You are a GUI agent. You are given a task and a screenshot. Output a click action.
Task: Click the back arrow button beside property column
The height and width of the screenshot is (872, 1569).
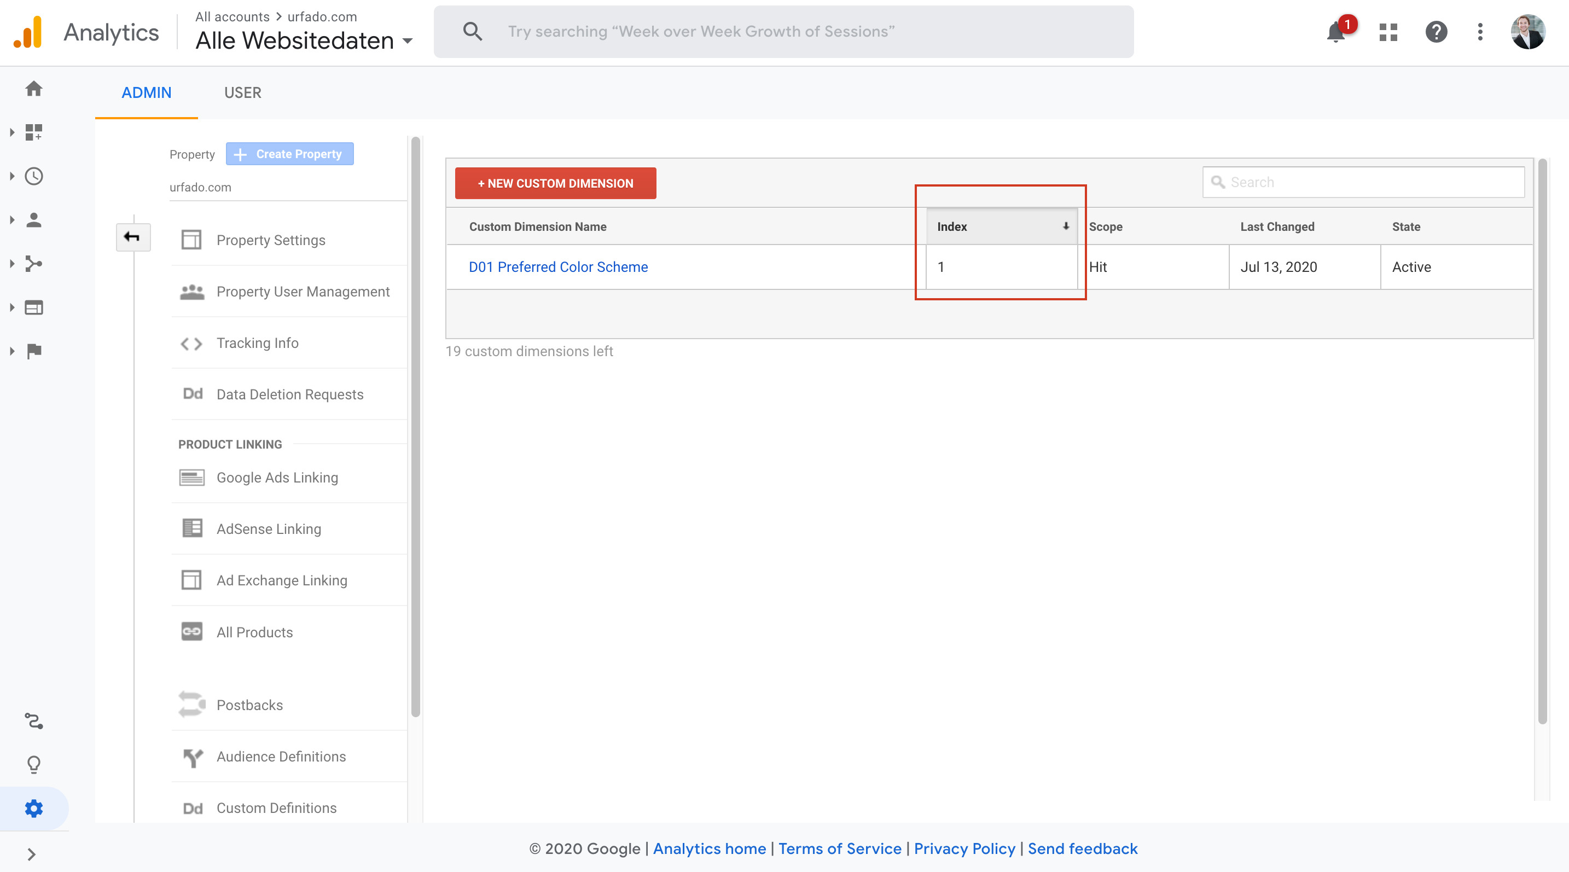[133, 237]
